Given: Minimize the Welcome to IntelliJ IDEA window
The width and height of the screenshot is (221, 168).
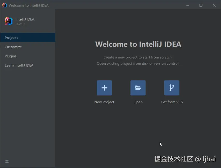Looking at the screenshot, I should [x=188, y=5].
